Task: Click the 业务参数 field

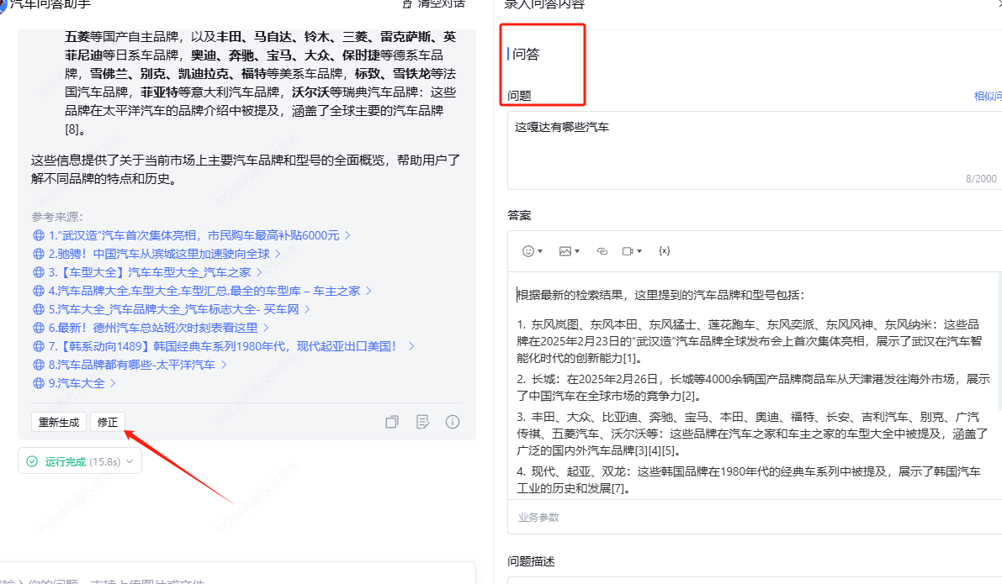Action: [x=755, y=517]
